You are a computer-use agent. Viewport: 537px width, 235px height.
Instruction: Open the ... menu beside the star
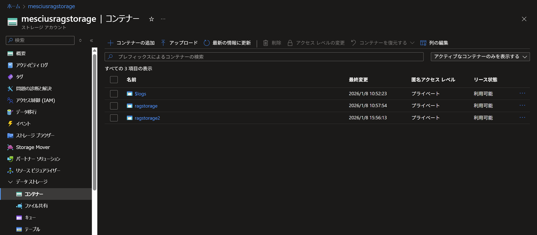[x=163, y=19]
